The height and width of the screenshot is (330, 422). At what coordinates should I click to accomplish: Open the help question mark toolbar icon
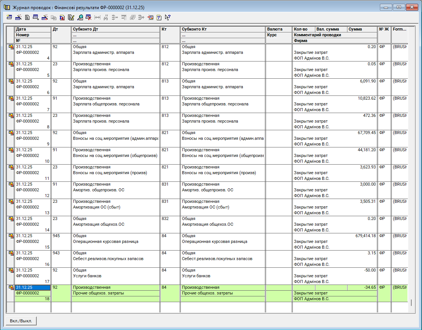pyautogui.click(x=159, y=17)
